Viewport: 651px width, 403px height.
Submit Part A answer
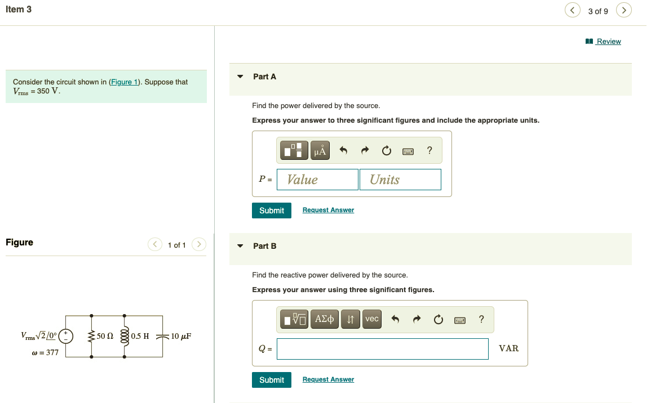(x=272, y=211)
